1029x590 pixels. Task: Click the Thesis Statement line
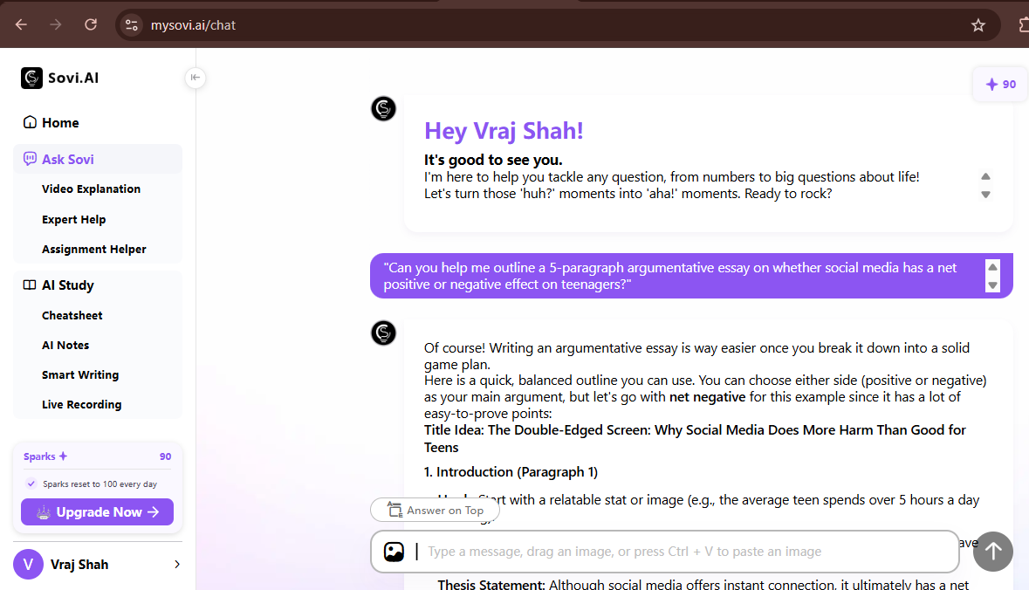pyautogui.click(x=703, y=583)
